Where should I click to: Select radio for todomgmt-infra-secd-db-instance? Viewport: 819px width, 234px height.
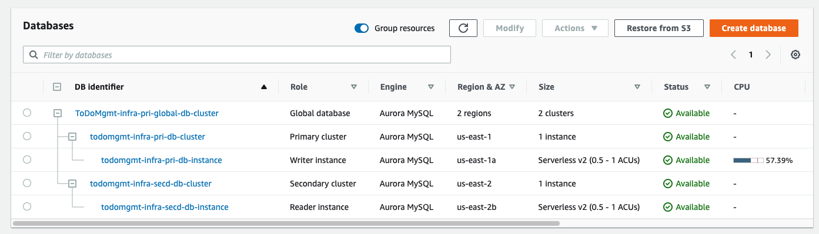(x=27, y=207)
